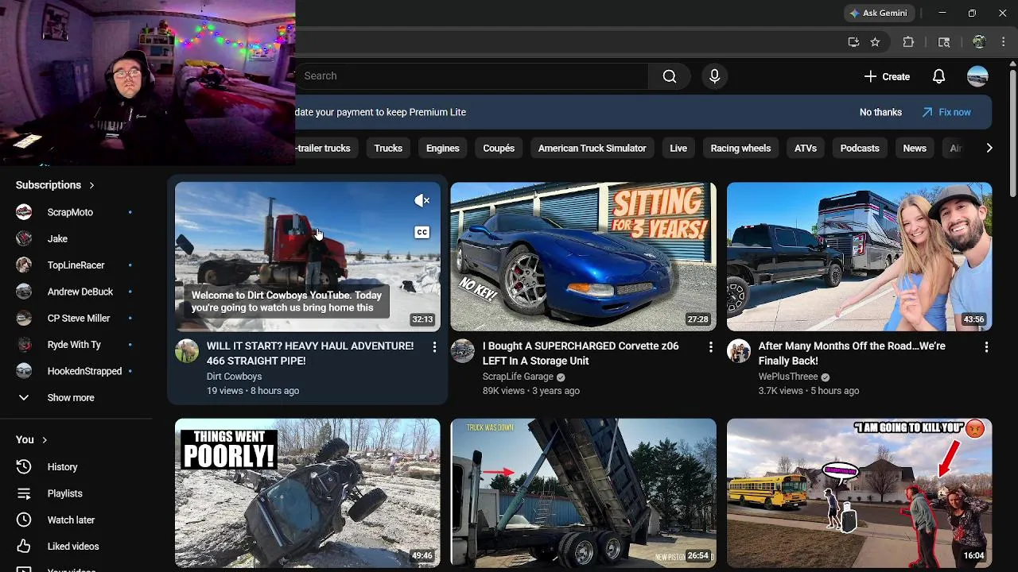Open WePlusThreee channel avatar
Image resolution: width=1018 pixels, height=572 pixels.
(x=739, y=351)
